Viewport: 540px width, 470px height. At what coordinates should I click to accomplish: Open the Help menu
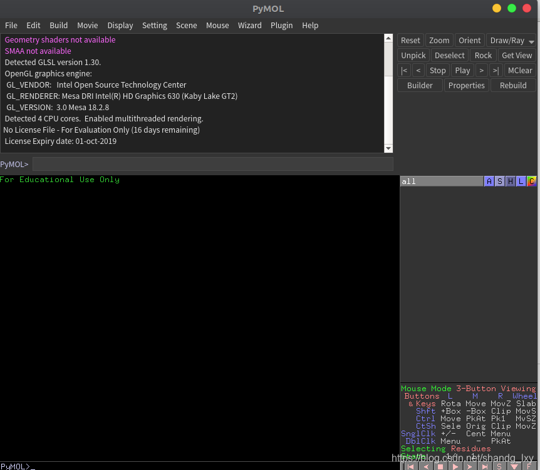click(310, 26)
